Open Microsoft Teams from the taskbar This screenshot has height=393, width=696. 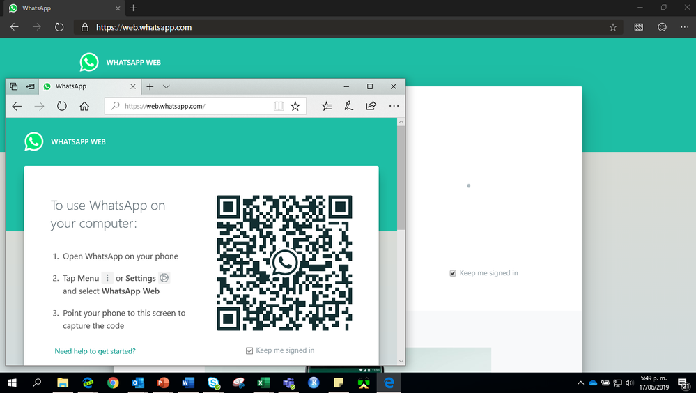coord(289,383)
